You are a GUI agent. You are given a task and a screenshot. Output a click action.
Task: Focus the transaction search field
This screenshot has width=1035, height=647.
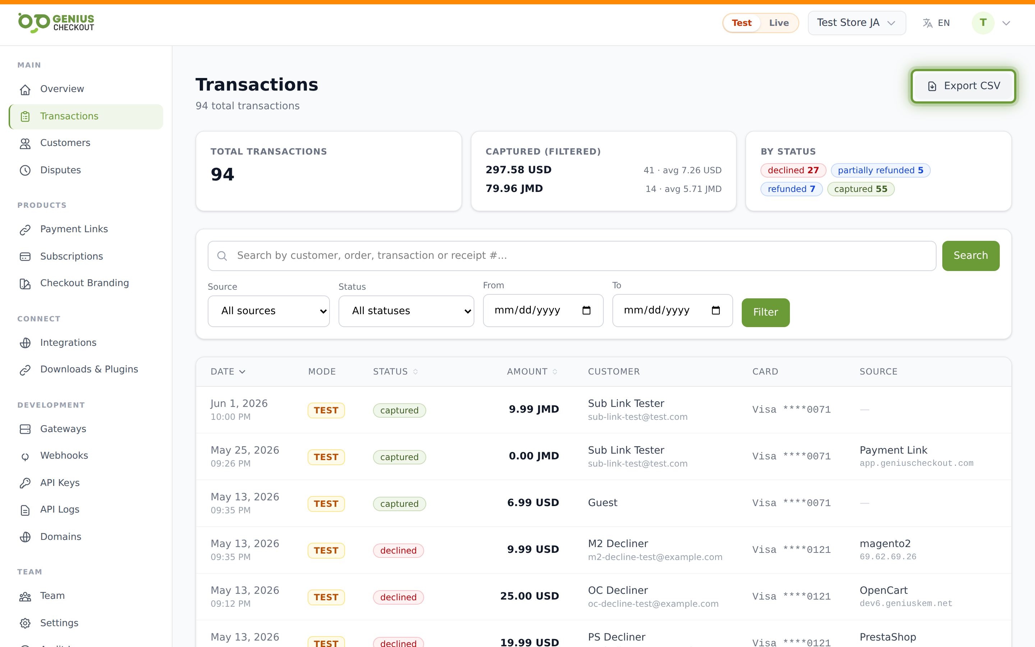tap(572, 256)
